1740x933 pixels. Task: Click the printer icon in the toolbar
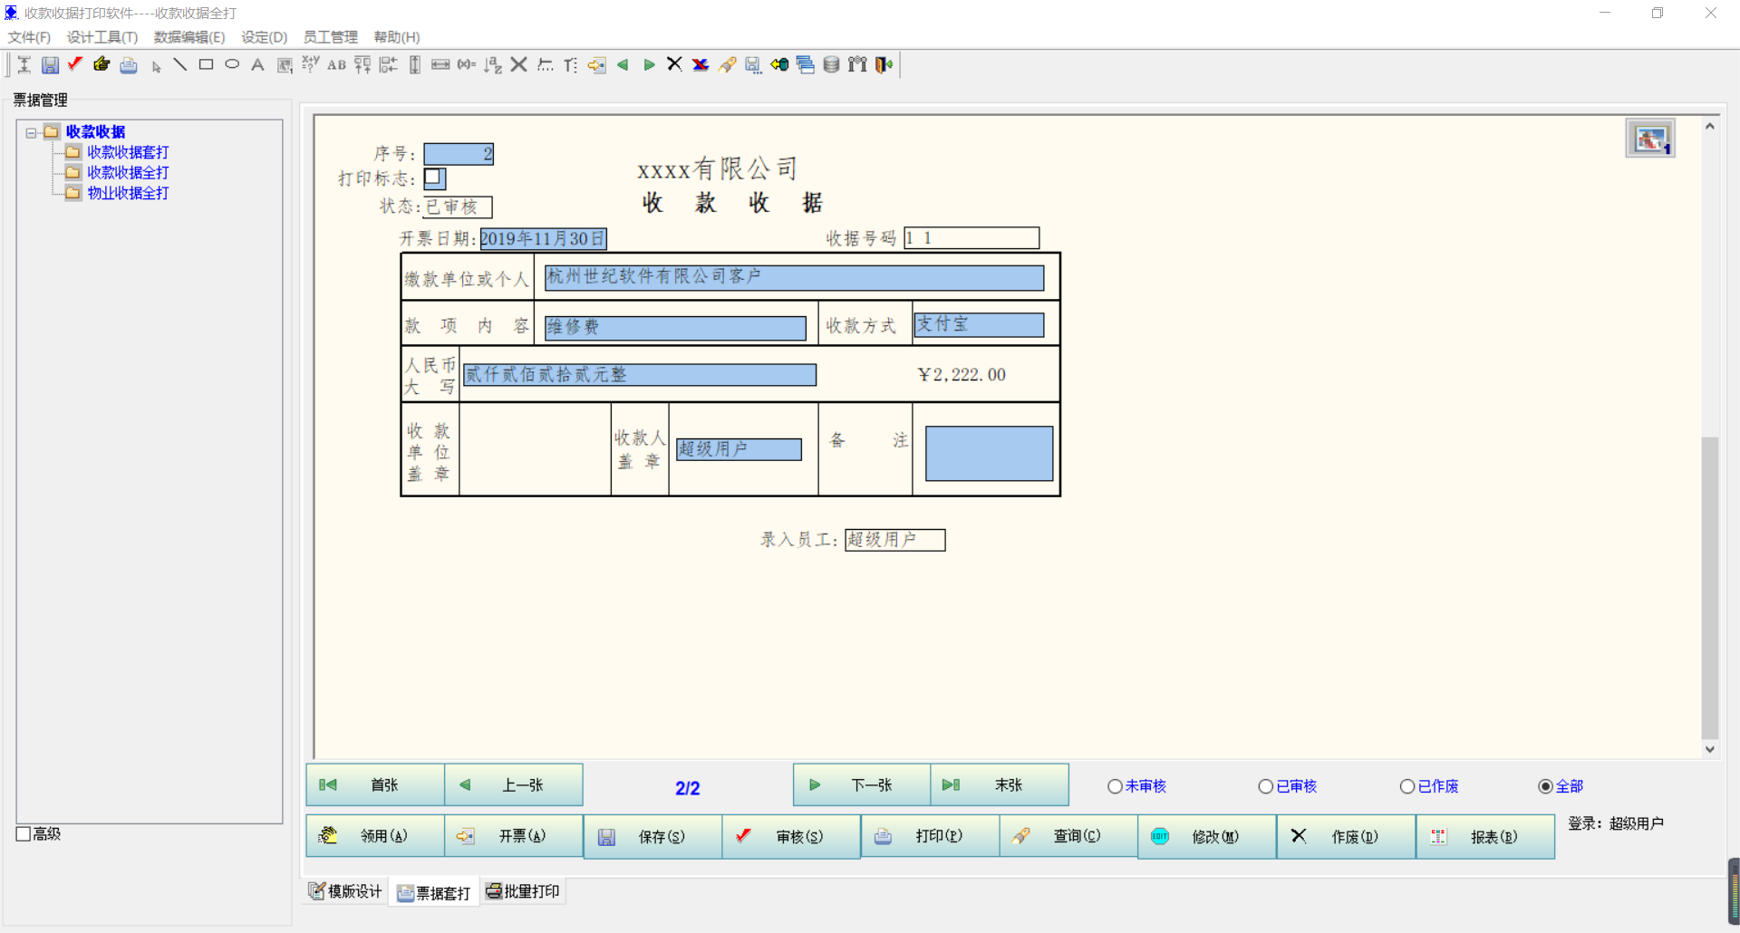tap(129, 65)
